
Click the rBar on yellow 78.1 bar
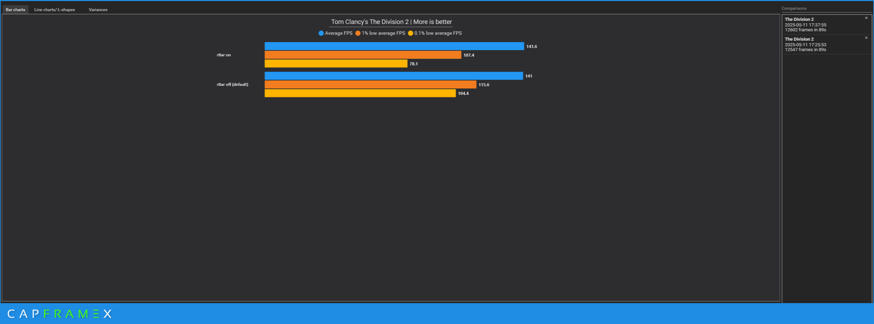click(x=336, y=64)
